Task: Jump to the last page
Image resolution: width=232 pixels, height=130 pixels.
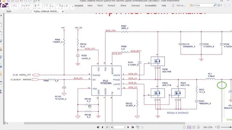Action: (133, 127)
